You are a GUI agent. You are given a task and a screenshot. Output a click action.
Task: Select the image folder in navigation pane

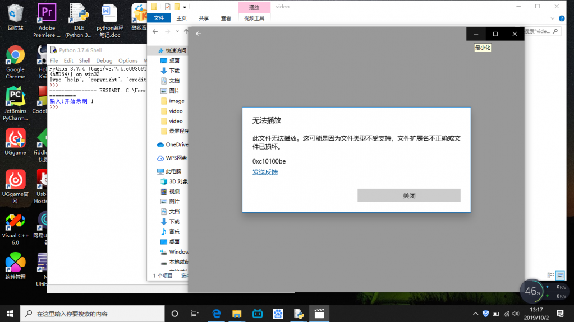tap(176, 101)
